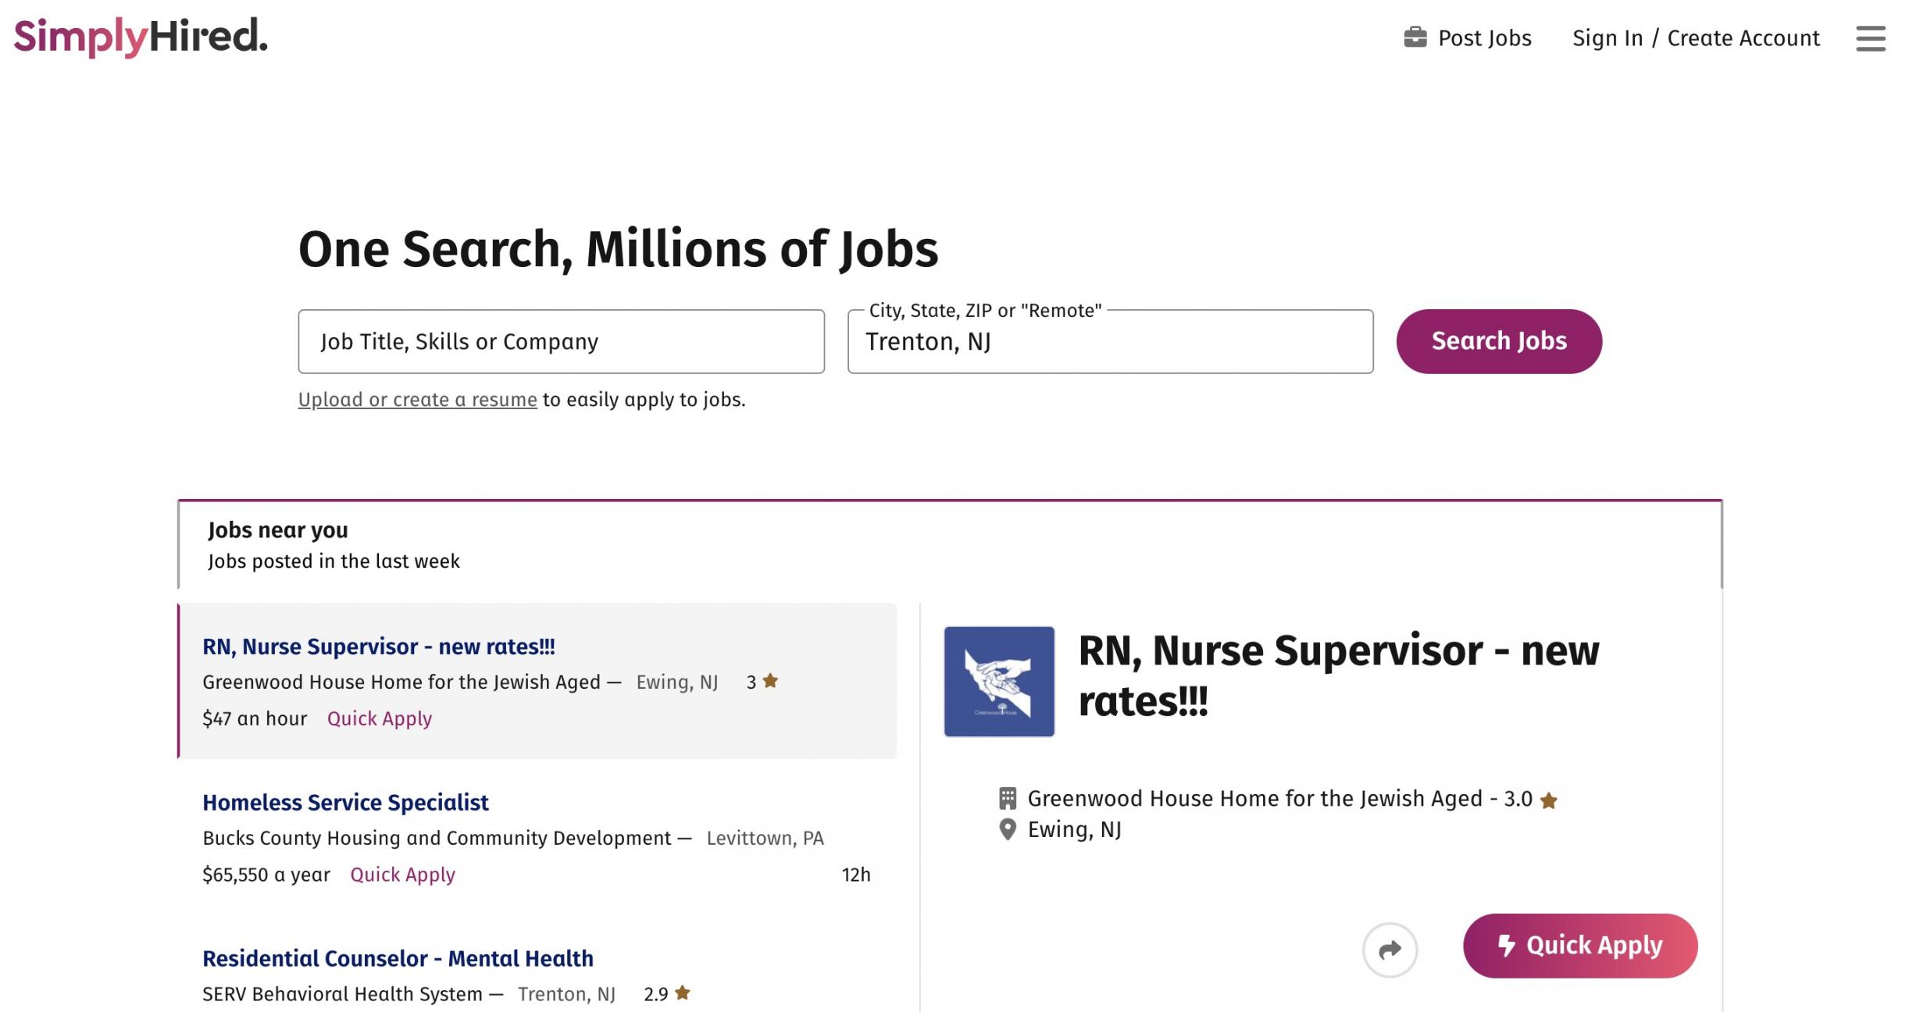
Task: Click the '12h' posted time
Action: pos(856,875)
